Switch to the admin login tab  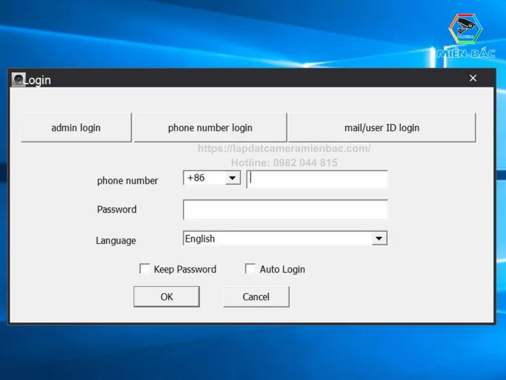[76, 127]
